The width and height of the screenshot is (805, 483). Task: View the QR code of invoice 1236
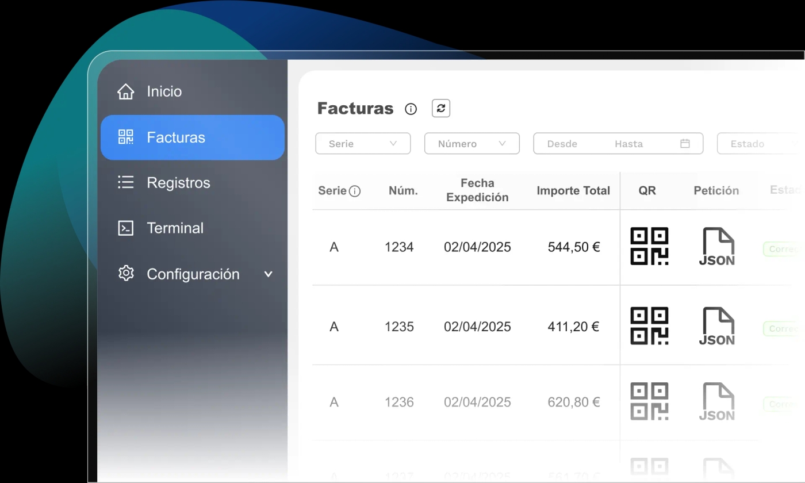click(x=649, y=401)
